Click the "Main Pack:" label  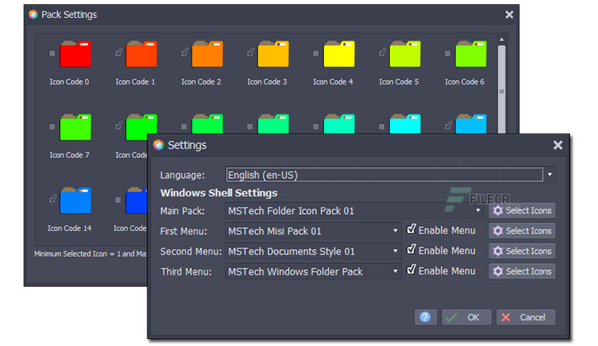coord(182,211)
